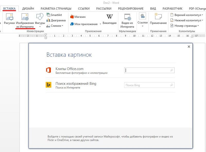Open the РАЗМЕТКА СТРАНИЦЫ tab

click(x=56, y=9)
